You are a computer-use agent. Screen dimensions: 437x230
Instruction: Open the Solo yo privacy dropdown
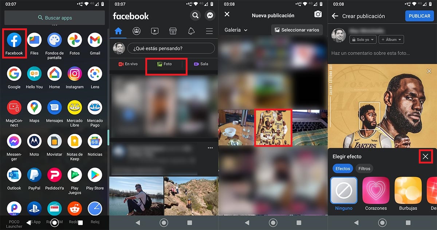tap(363, 40)
